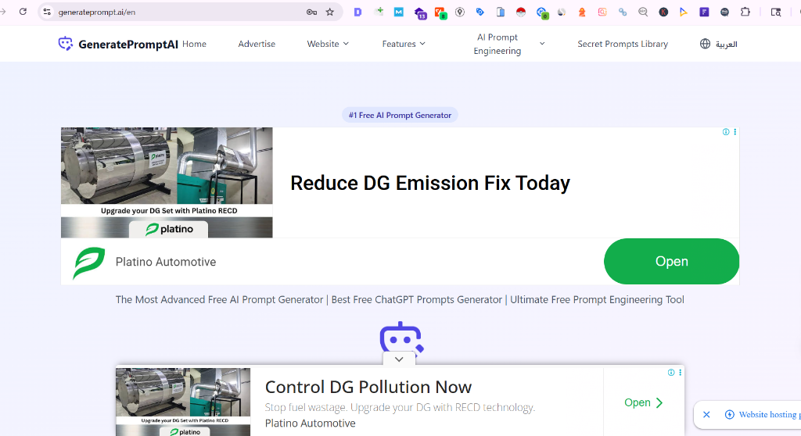The height and width of the screenshot is (436, 801).
Task: Go to the Home menu item
Action: [x=194, y=44]
